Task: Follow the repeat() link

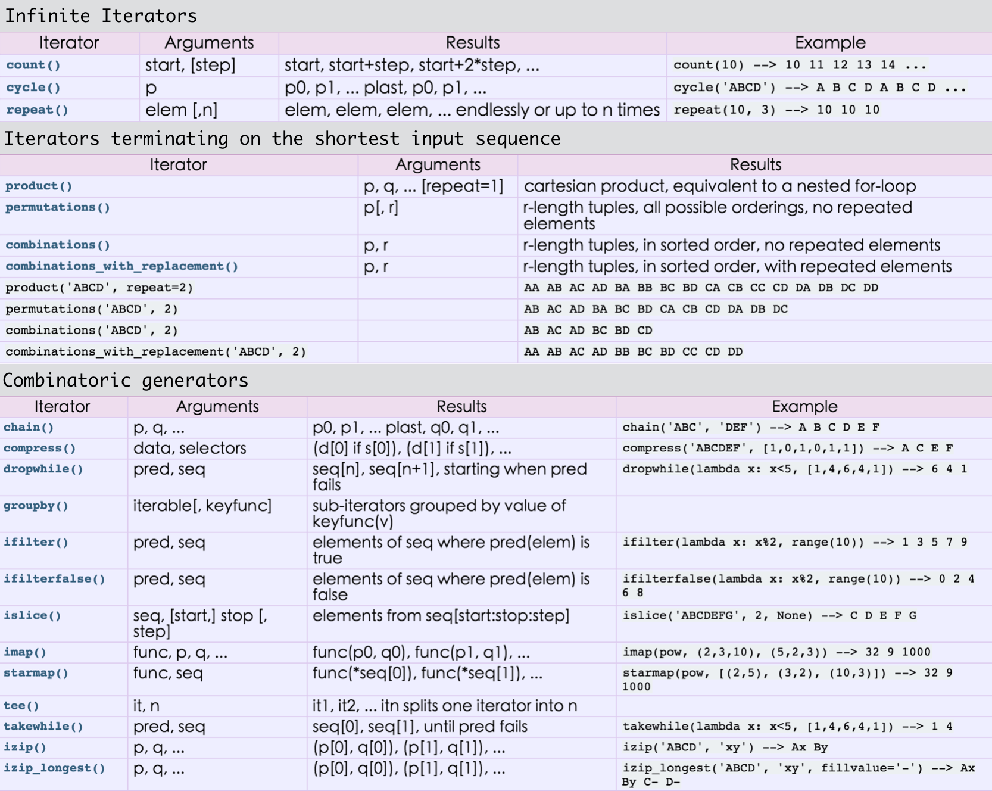Action: click(x=37, y=110)
